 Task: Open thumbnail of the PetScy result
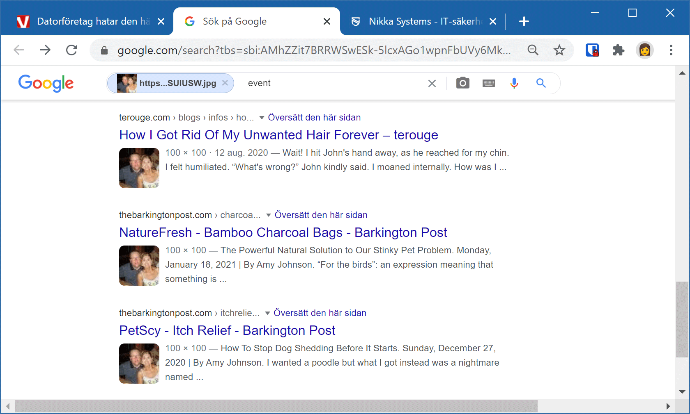pos(139,364)
